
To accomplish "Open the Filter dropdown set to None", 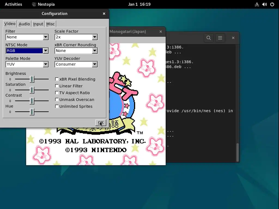I will pos(27,37).
